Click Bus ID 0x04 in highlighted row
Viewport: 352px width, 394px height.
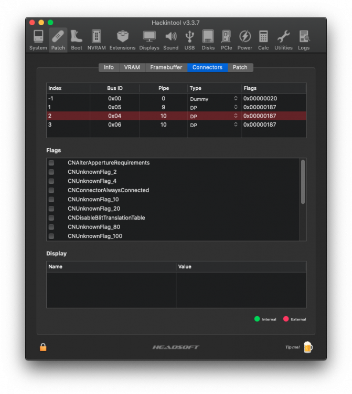[x=115, y=116]
